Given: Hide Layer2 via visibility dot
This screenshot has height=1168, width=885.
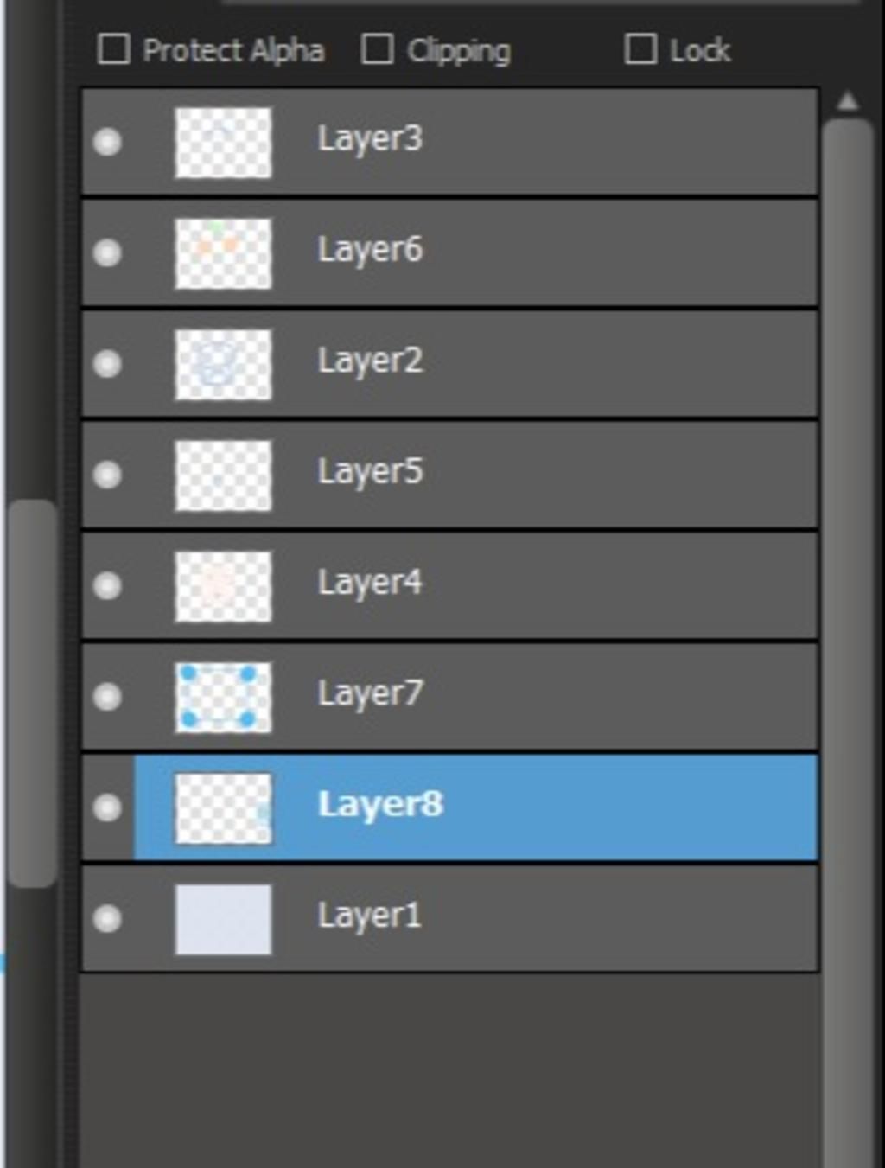Looking at the screenshot, I should (107, 363).
